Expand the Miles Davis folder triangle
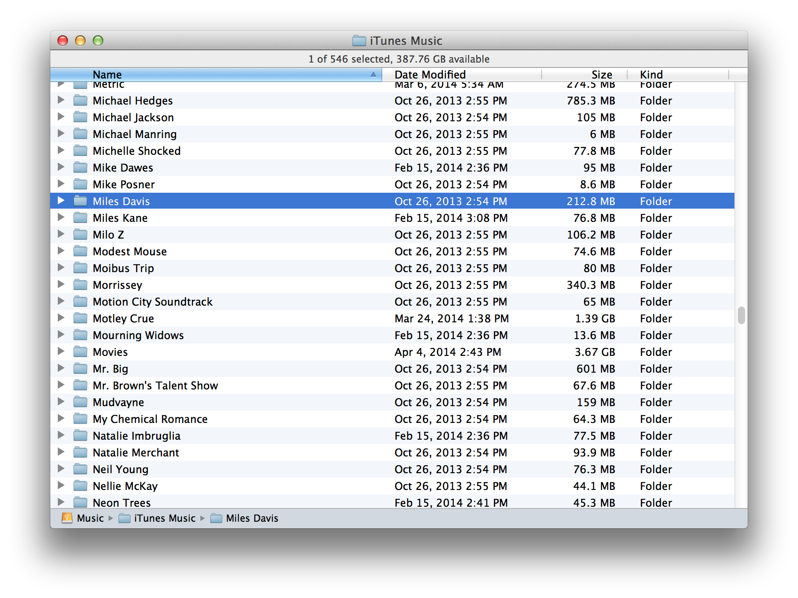This screenshot has height=598, width=798. click(x=61, y=201)
